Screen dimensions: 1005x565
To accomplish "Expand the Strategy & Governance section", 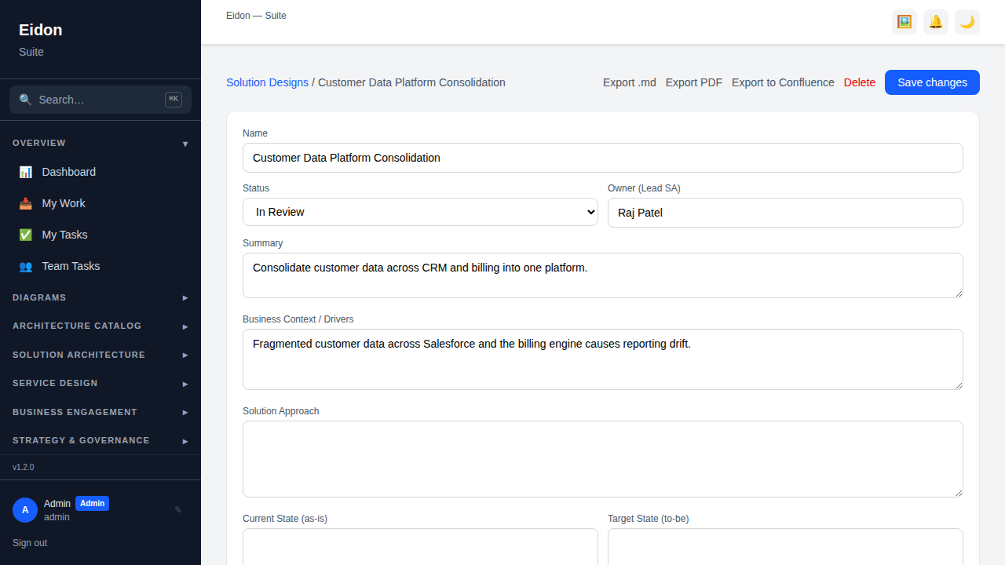I will click(100, 440).
